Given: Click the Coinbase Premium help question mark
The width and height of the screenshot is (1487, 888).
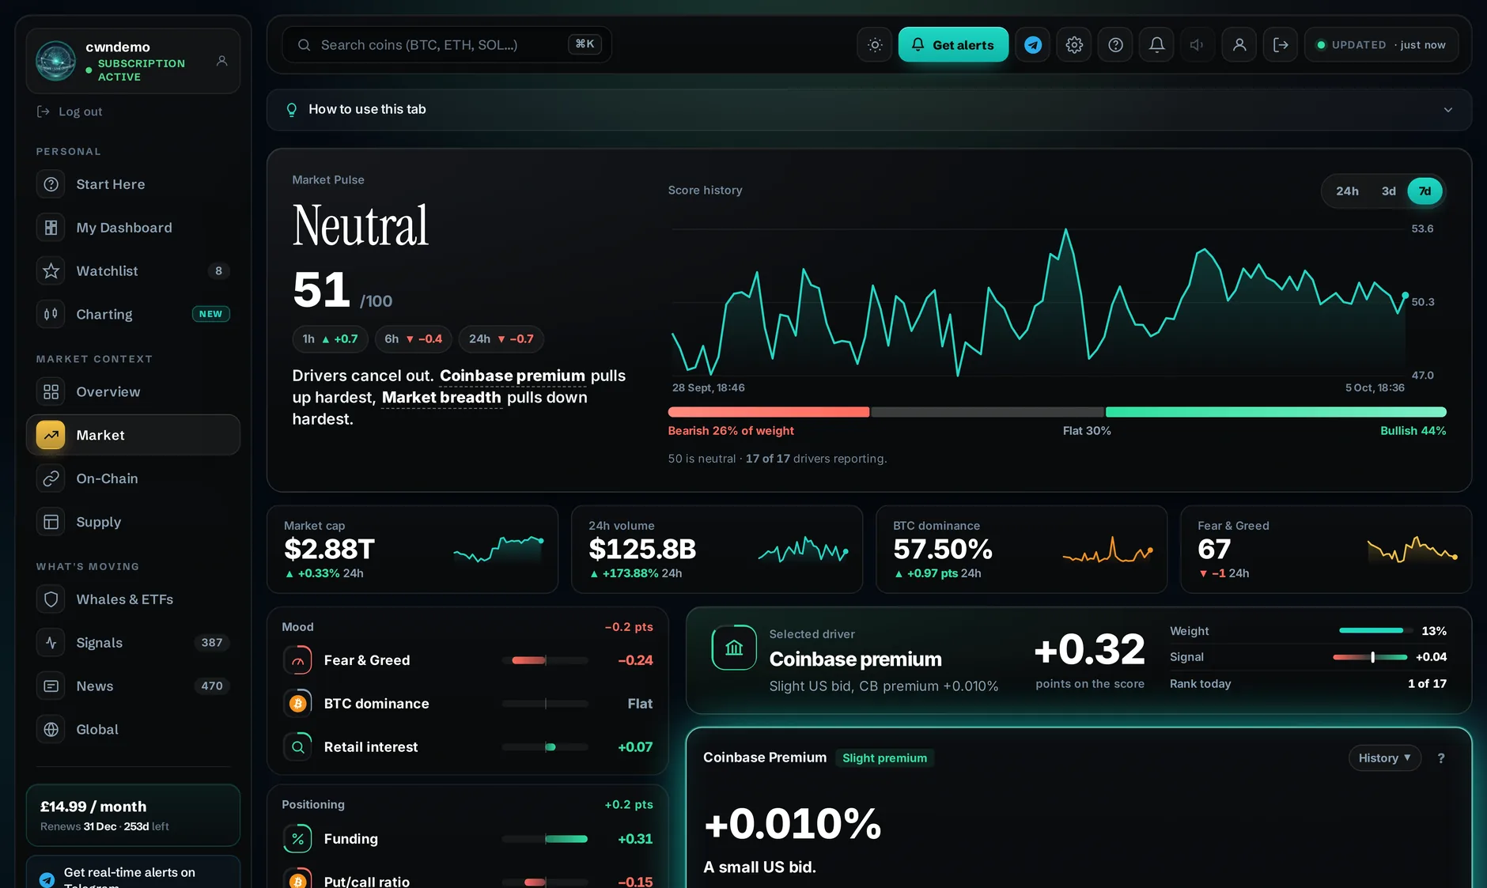Looking at the screenshot, I should [x=1441, y=758].
